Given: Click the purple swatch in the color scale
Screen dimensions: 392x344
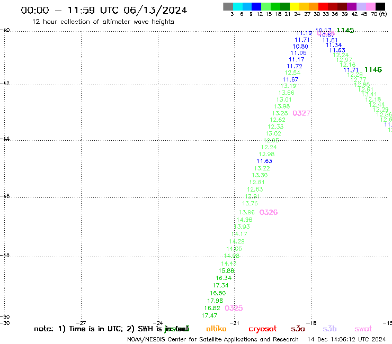Looking at the screenshot, I should pos(352,6).
